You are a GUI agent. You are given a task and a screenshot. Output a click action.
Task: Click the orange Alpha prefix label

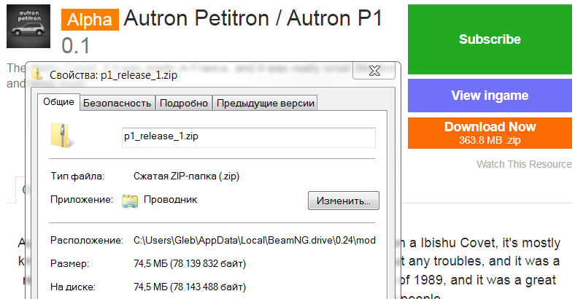(90, 20)
